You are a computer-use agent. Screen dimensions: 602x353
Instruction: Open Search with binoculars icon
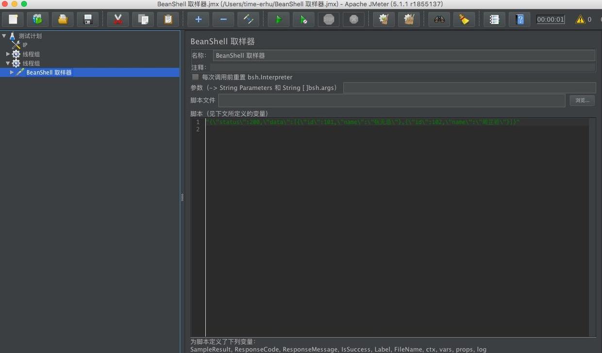coord(439,19)
